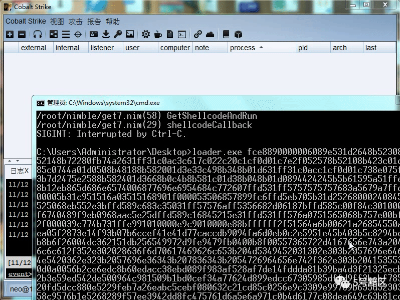The width and height of the screenshot is (400, 300).
Task: Host a file via chain-link icon
Action: [198, 34]
